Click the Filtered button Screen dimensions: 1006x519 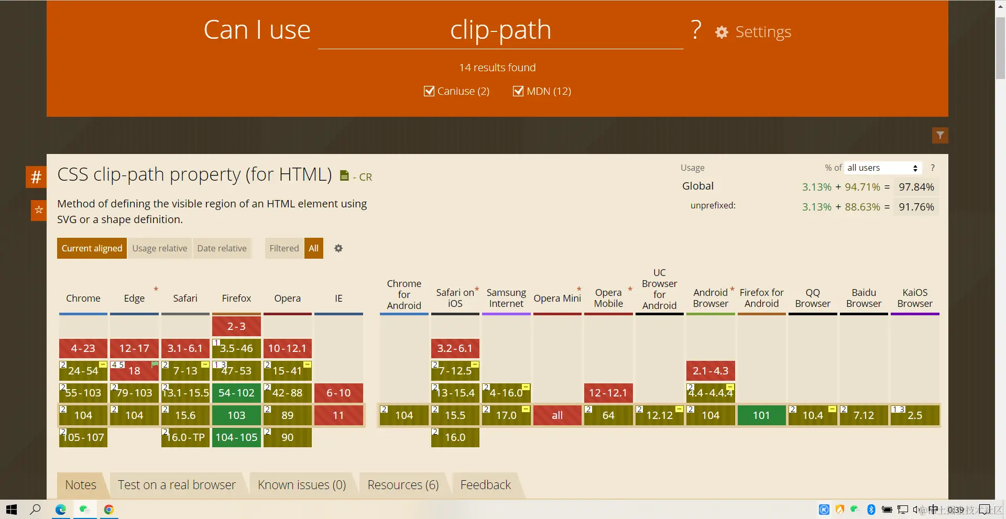[x=284, y=248]
